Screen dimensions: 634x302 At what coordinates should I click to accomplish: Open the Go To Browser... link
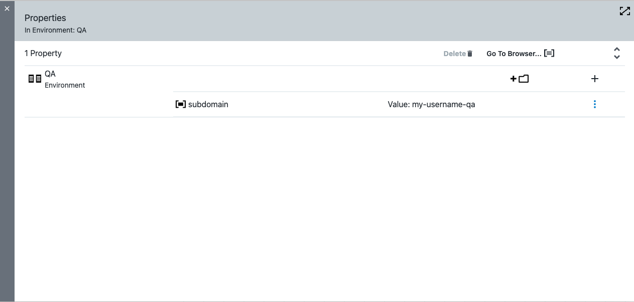point(514,54)
